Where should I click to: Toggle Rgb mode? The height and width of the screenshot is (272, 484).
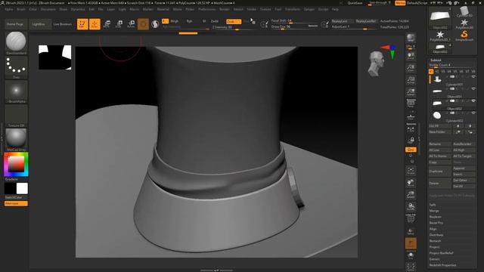tap(189, 21)
